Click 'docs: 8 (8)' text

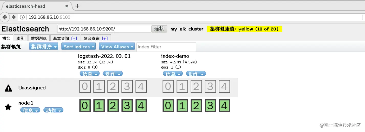click(88, 67)
